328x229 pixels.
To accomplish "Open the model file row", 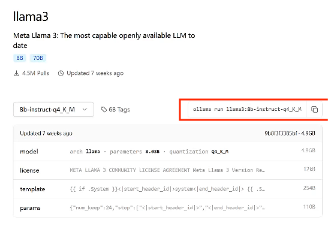I will 168,152.
